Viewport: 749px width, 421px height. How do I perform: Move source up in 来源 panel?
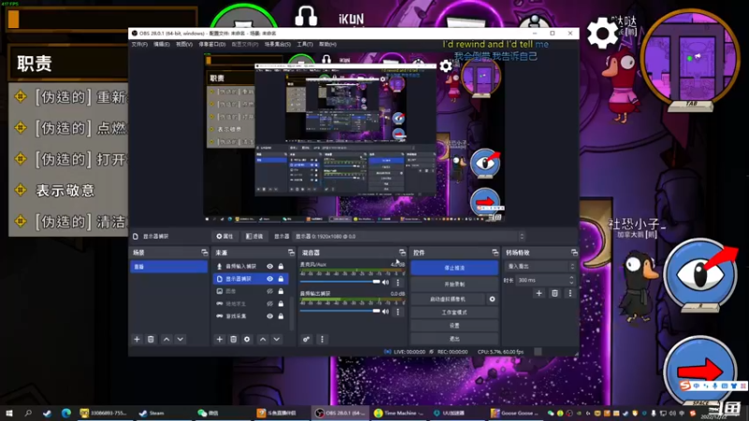click(x=263, y=339)
